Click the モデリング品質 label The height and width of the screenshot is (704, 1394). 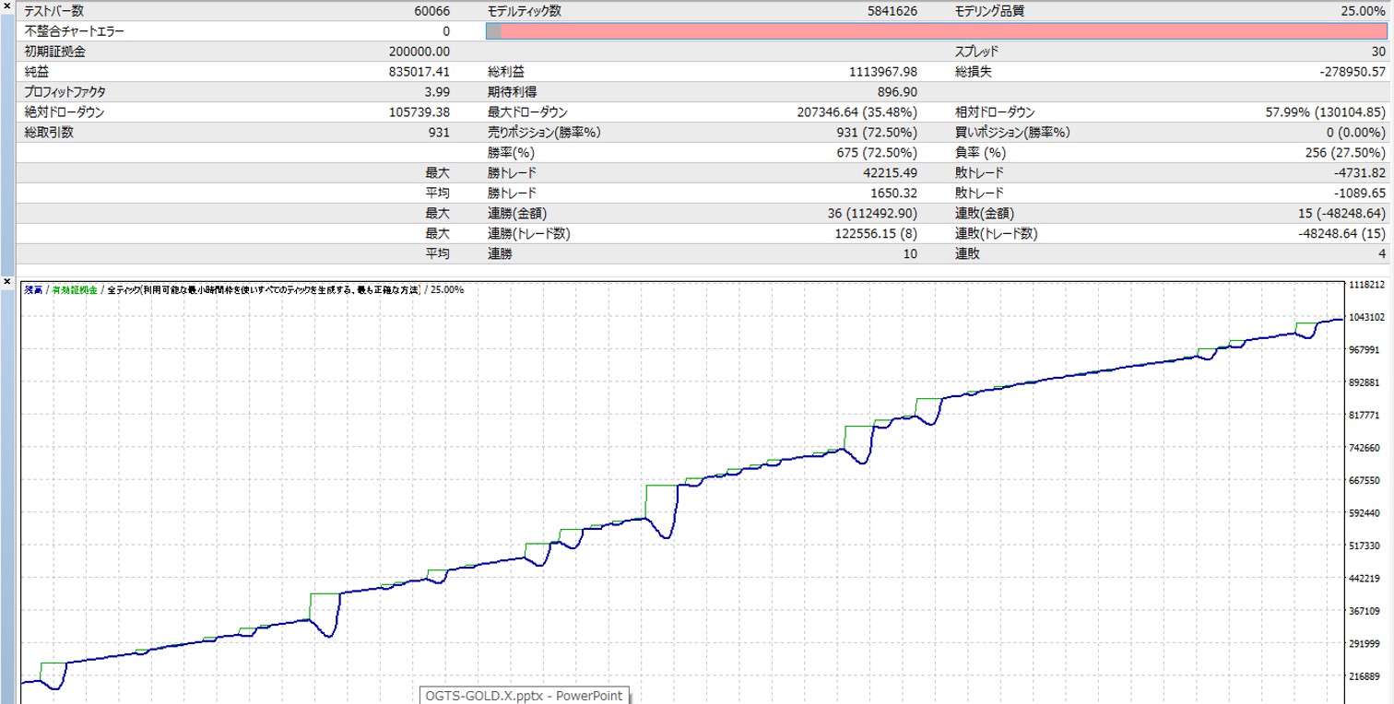[989, 11]
